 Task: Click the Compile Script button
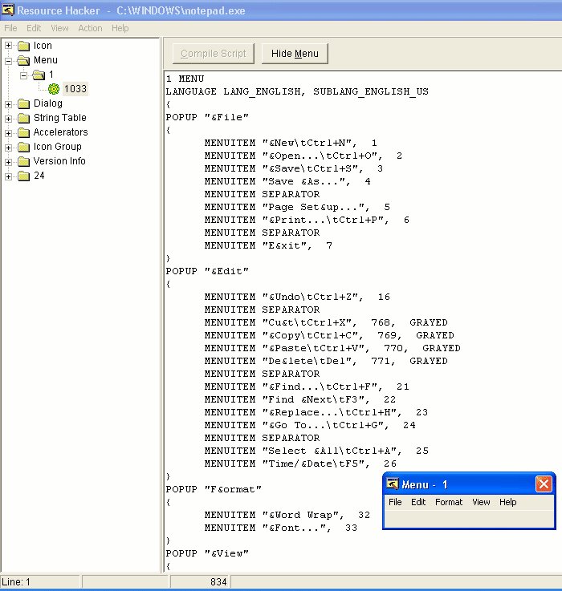point(214,54)
